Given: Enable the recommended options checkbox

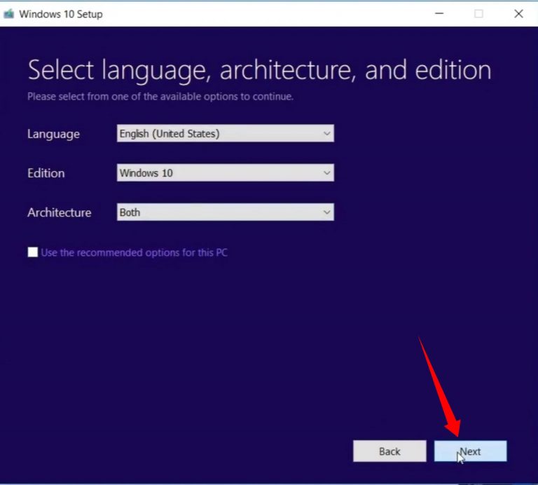Looking at the screenshot, I should 33,252.
